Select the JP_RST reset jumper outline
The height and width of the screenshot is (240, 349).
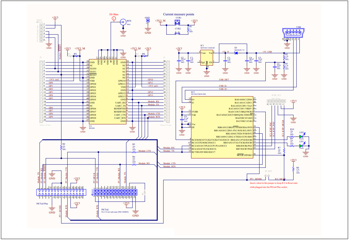pyautogui.click(x=267, y=176)
